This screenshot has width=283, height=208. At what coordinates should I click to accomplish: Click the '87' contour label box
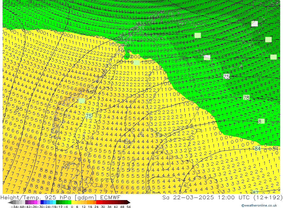click(255, 192)
